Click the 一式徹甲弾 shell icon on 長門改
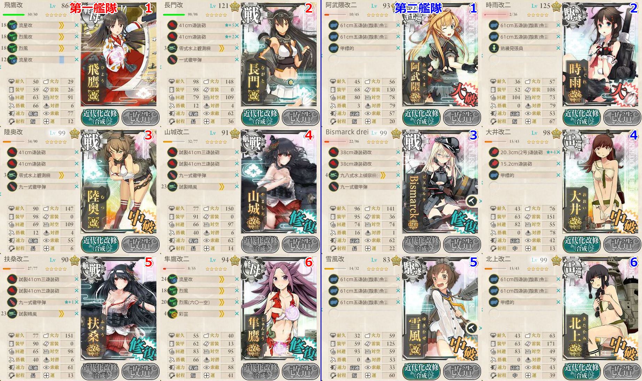642x381 pixels. (x=172, y=60)
